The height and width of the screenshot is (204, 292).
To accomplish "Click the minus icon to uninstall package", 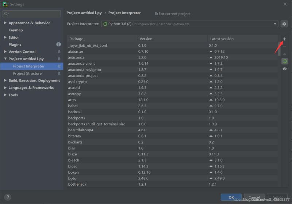I will click(284, 46).
